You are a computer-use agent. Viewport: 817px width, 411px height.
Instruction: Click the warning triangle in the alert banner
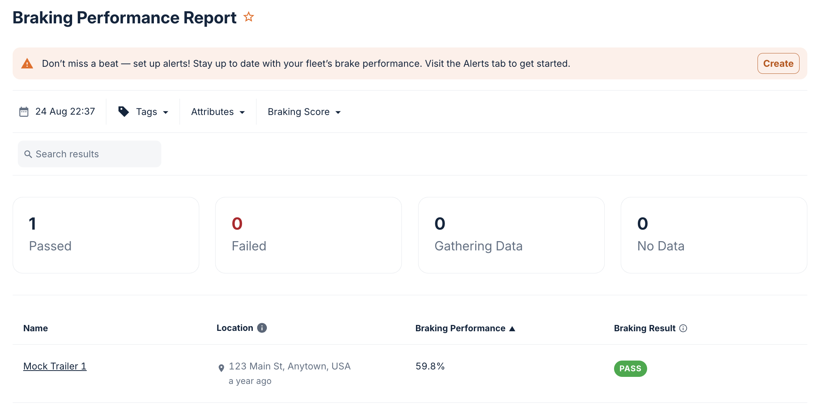pyautogui.click(x=28, y=63)
